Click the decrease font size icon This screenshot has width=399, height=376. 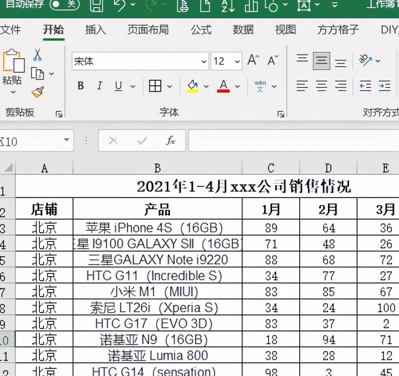(x=273, y=60)
